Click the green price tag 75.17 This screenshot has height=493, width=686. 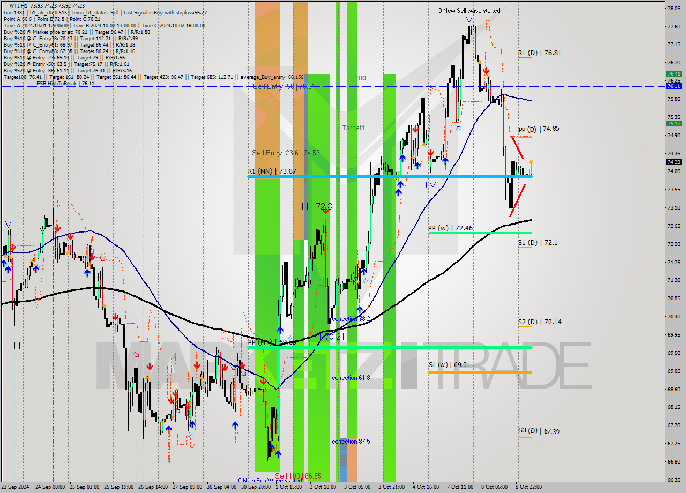[674, 123]
